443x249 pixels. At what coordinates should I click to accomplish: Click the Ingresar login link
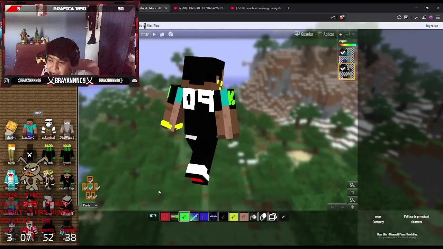click(432, 26)
